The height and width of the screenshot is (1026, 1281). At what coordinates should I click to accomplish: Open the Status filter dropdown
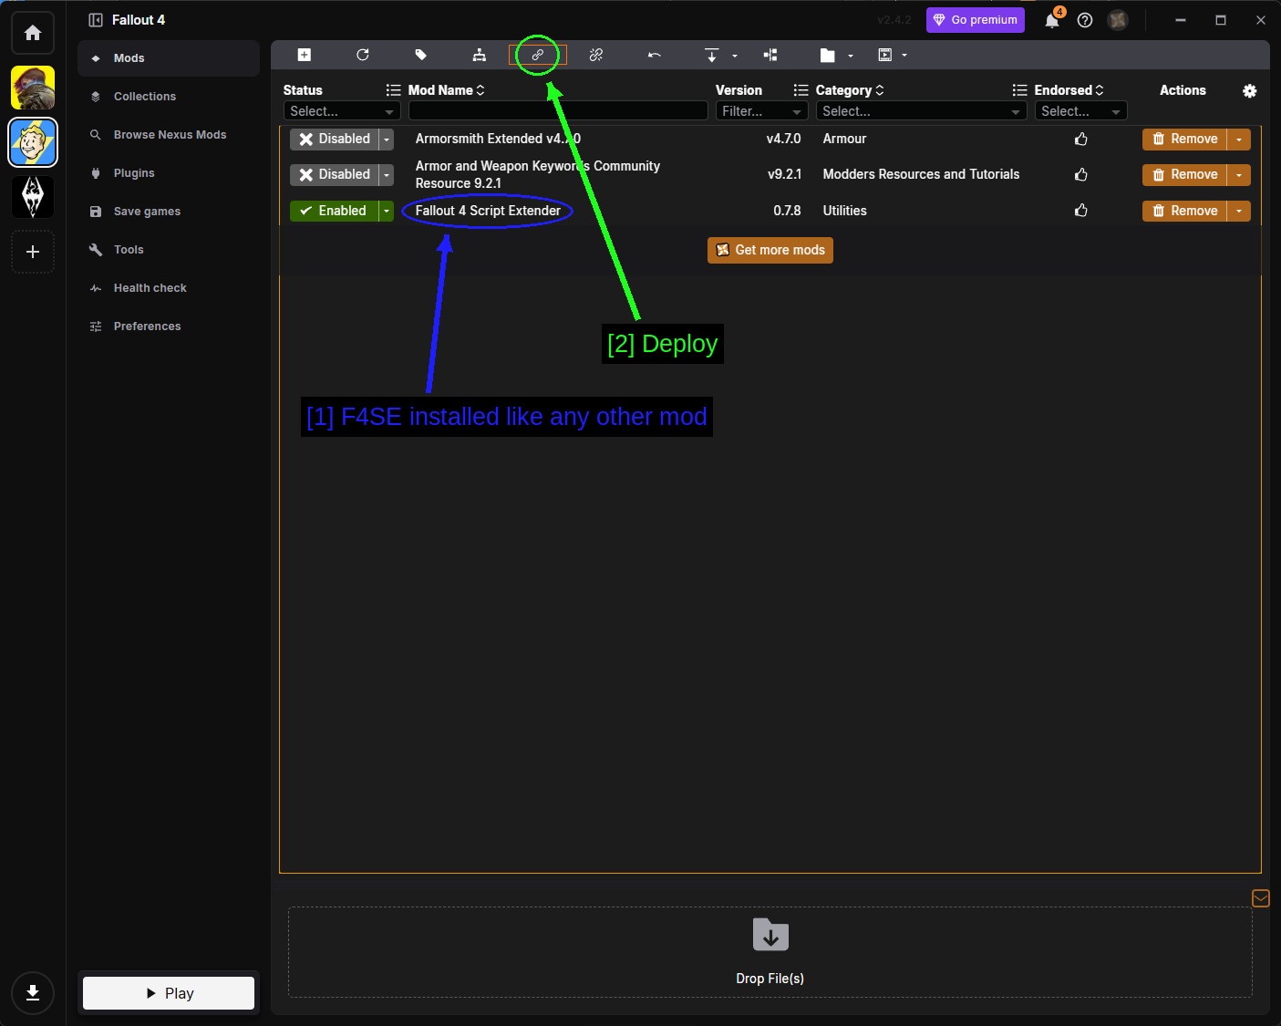pos(342,111)
